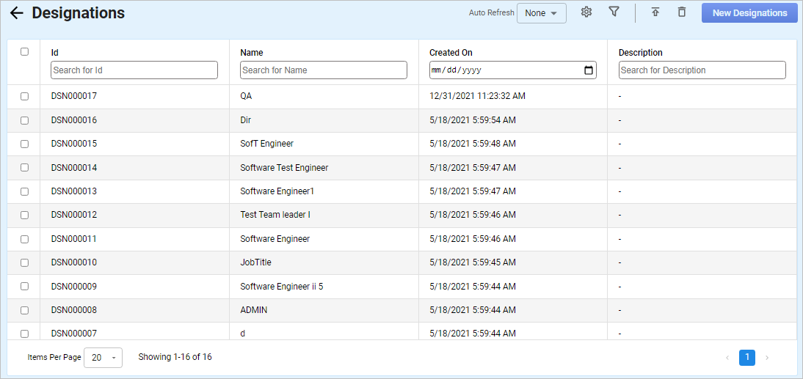Open the Items Per Page dropdown
This screenshot has height=379, width=803.
coord(103,358)
